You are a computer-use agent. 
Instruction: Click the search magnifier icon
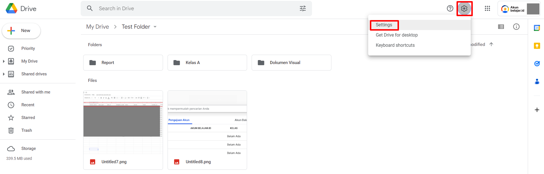point(90,9)
